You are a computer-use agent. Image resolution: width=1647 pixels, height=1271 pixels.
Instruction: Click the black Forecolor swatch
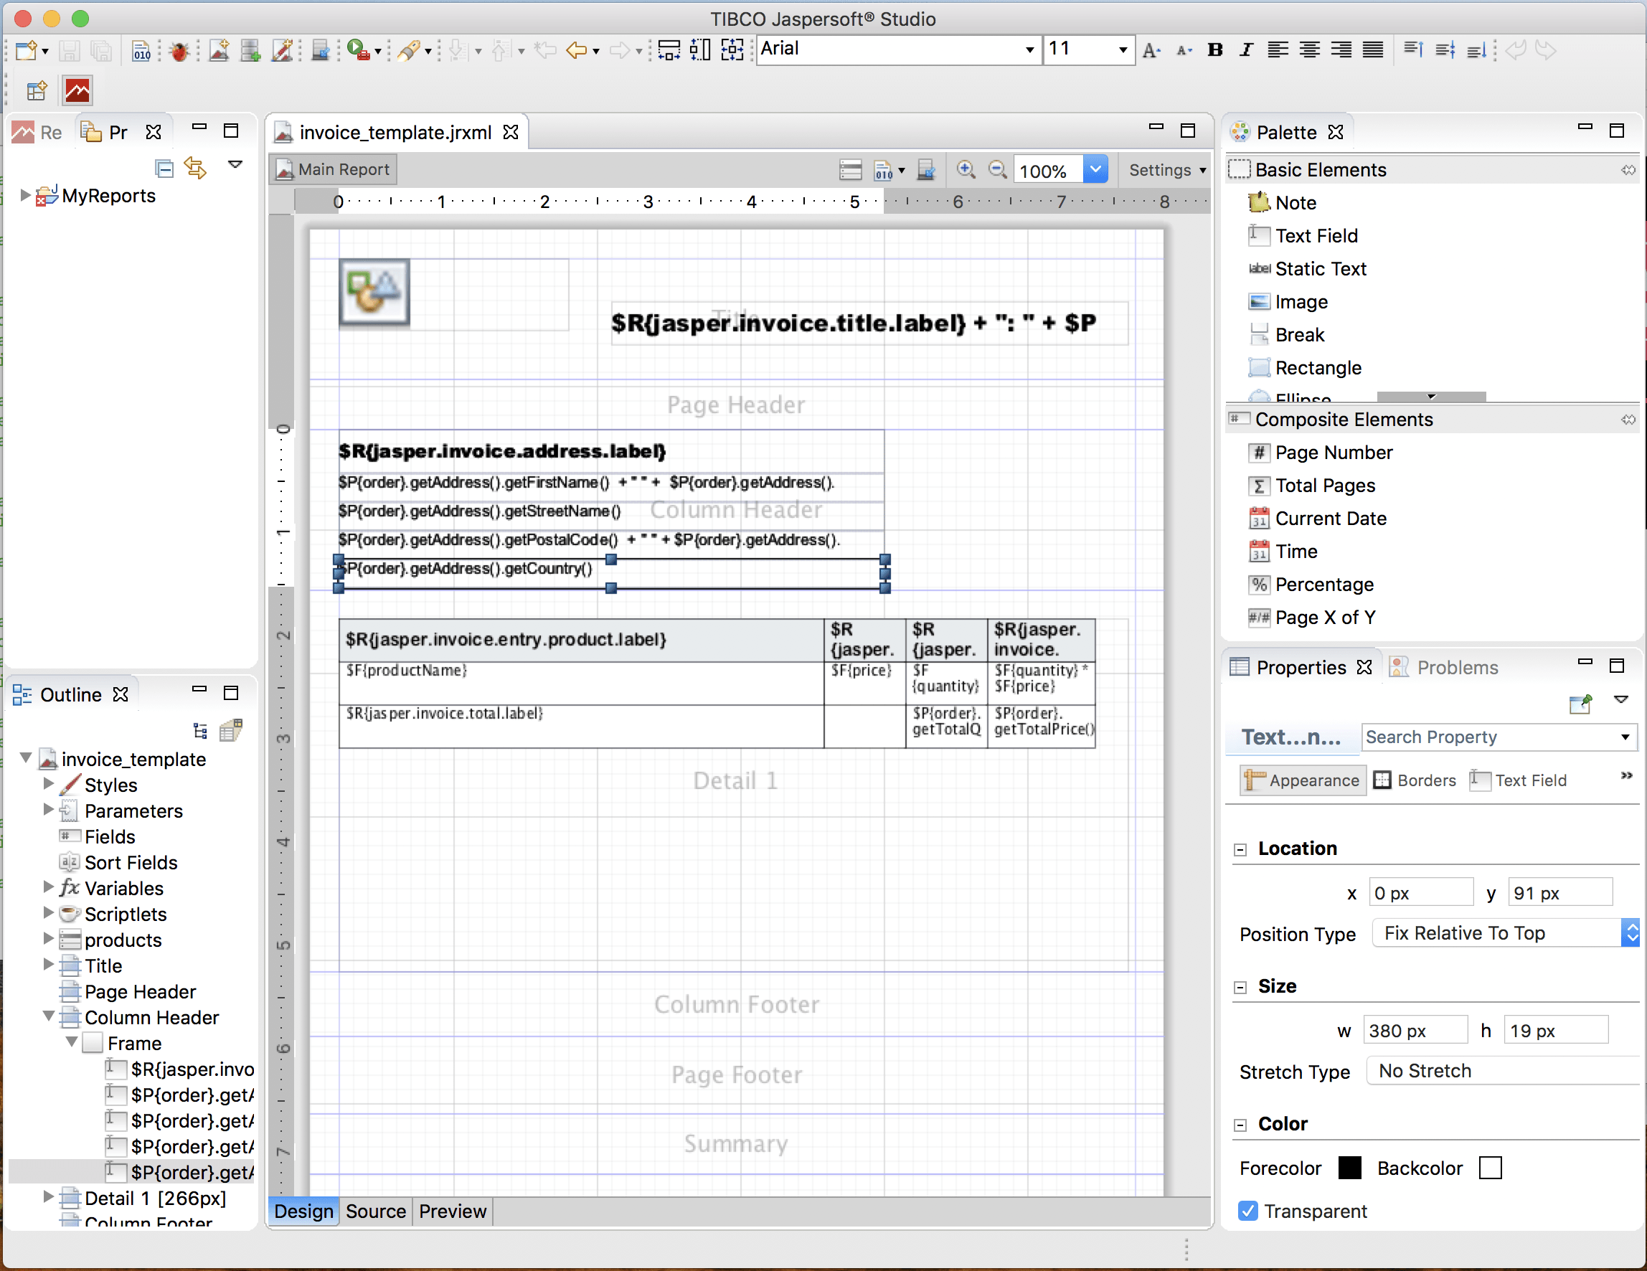point(1349,1168)
